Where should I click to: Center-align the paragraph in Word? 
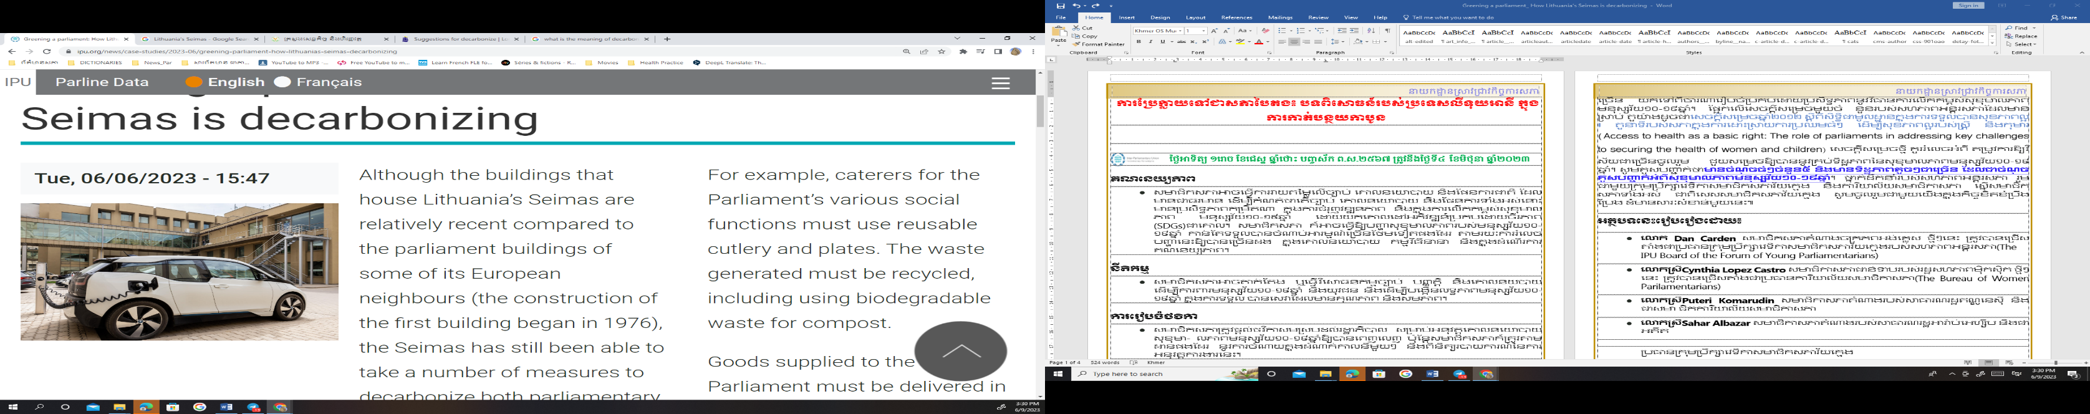click(x=1294, y=41)
